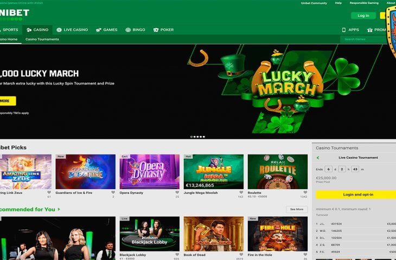Click See More button
This screenshot has width=396, height=260.
(x=297, y=209)
